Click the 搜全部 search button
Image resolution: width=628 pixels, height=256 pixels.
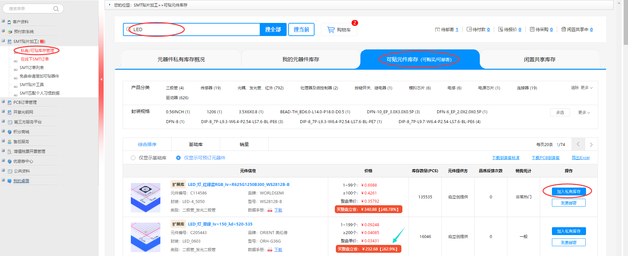click(x=273, y=29)
